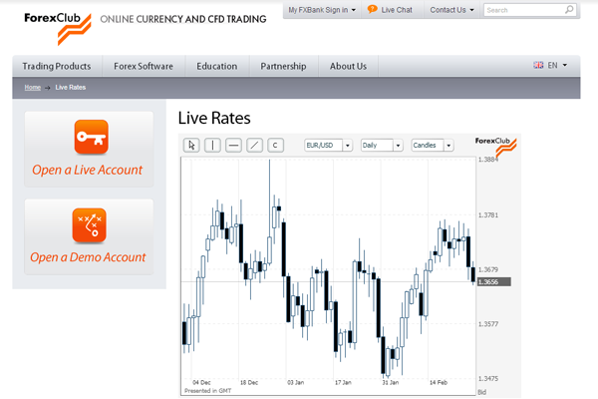Open the Trading Products menu

(57, 66)
